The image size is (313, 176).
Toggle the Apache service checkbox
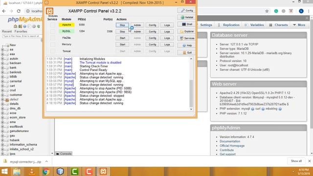coord(52,25)
